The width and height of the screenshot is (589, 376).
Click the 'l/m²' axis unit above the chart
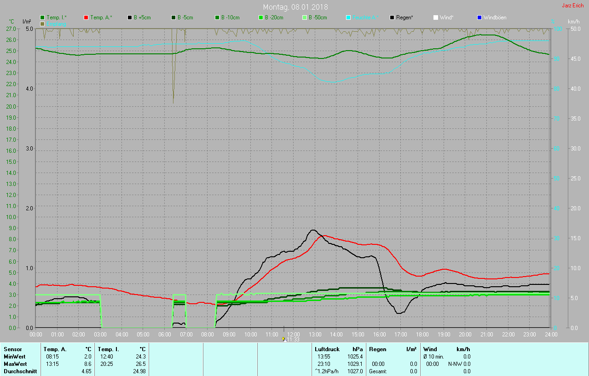[27, 22]
